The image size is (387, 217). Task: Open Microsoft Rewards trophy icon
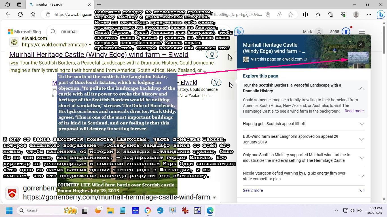346,32
